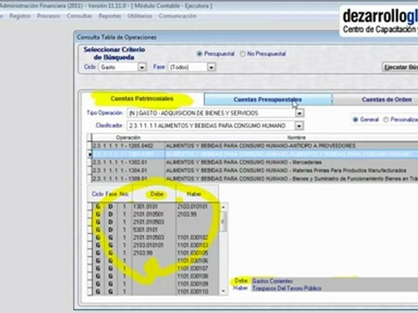
Task: Expand the Fase dropdown arrow
Action: pyautogui.click(x=212, y=67)
